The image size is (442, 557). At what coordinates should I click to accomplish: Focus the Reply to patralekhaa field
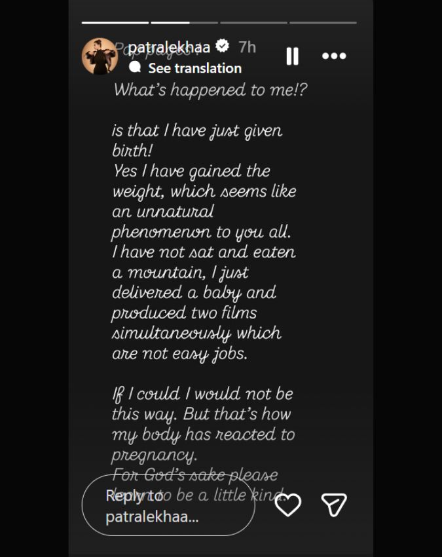(x=168, y=506)
